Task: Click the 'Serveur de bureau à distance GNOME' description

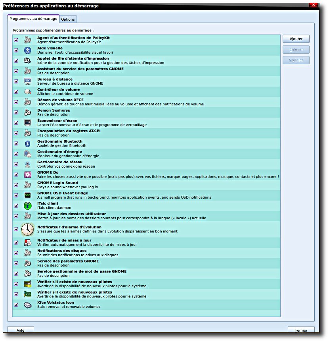Action: coord(70,83)
